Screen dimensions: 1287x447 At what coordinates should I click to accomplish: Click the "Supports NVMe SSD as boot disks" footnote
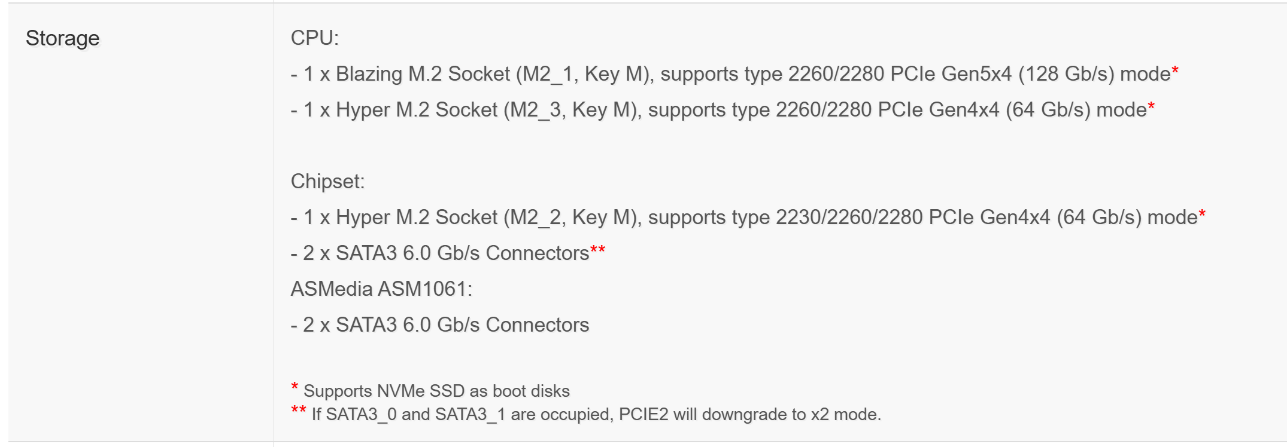coord(436,391)
